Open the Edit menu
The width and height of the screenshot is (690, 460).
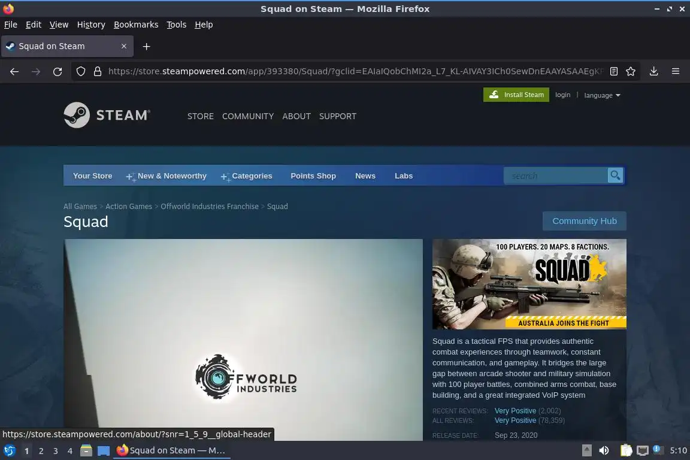34,25
